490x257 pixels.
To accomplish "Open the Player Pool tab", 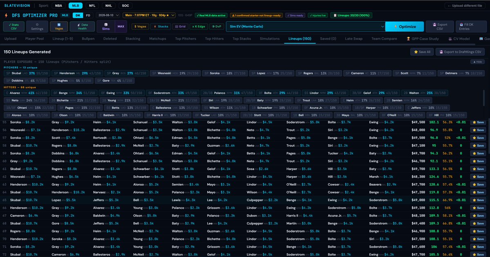I will coord(34,39).
